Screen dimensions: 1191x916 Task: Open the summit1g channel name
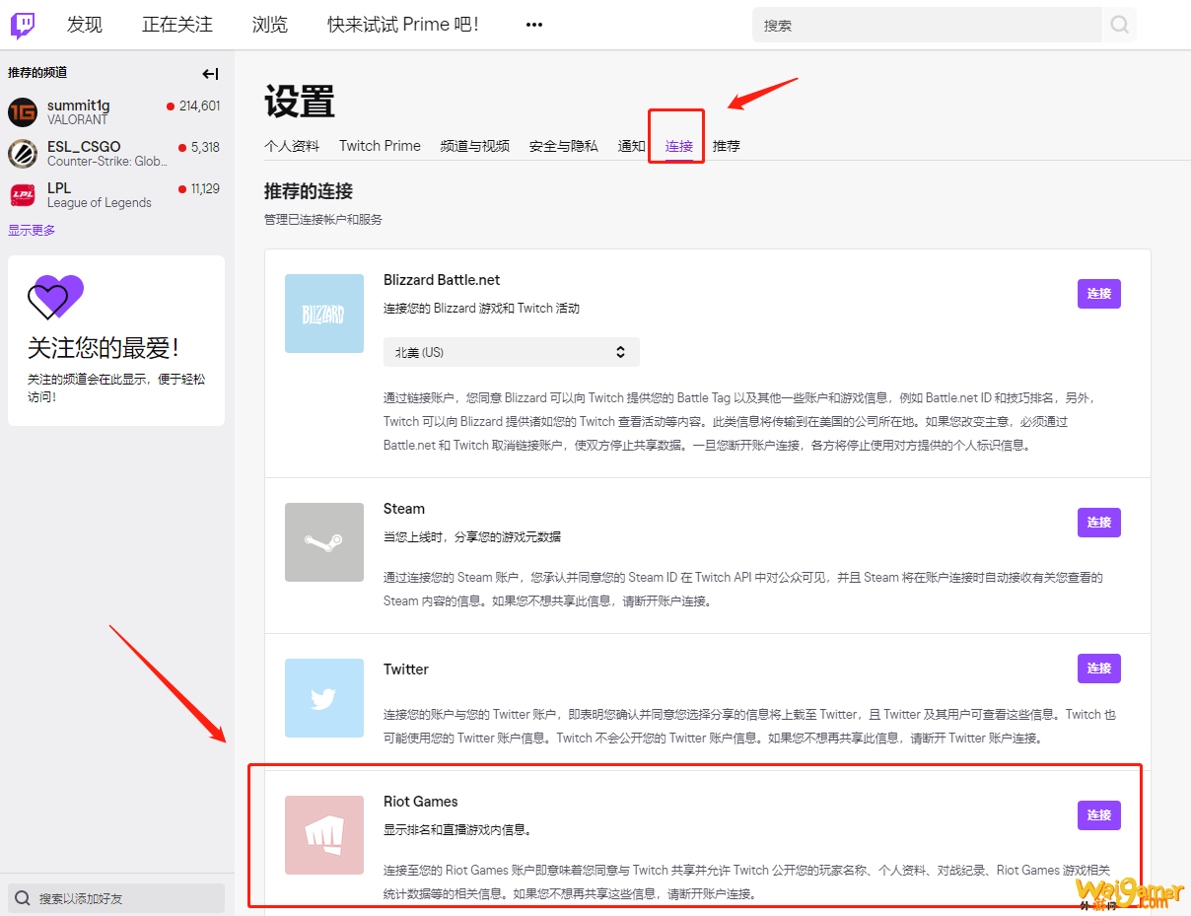(79, 106)
